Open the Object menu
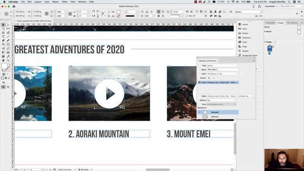 [55, 2]
